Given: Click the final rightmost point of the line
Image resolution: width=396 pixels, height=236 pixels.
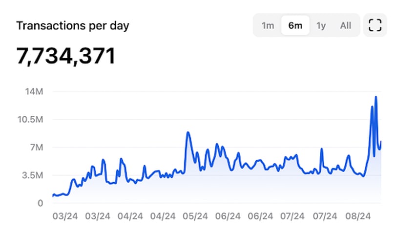Looking at the screenshot, I should point(380,142).
